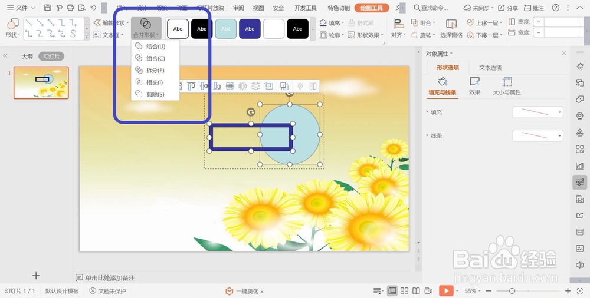Switch to the 视图 ribbon tab

pyautogui.click(x=258, y=8)
